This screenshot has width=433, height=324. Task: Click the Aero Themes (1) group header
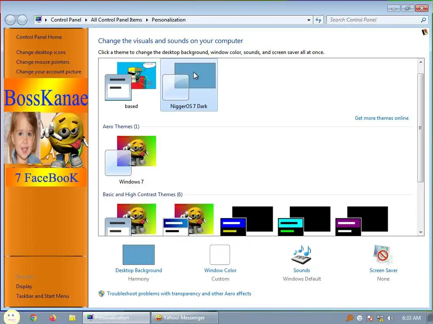121,127
